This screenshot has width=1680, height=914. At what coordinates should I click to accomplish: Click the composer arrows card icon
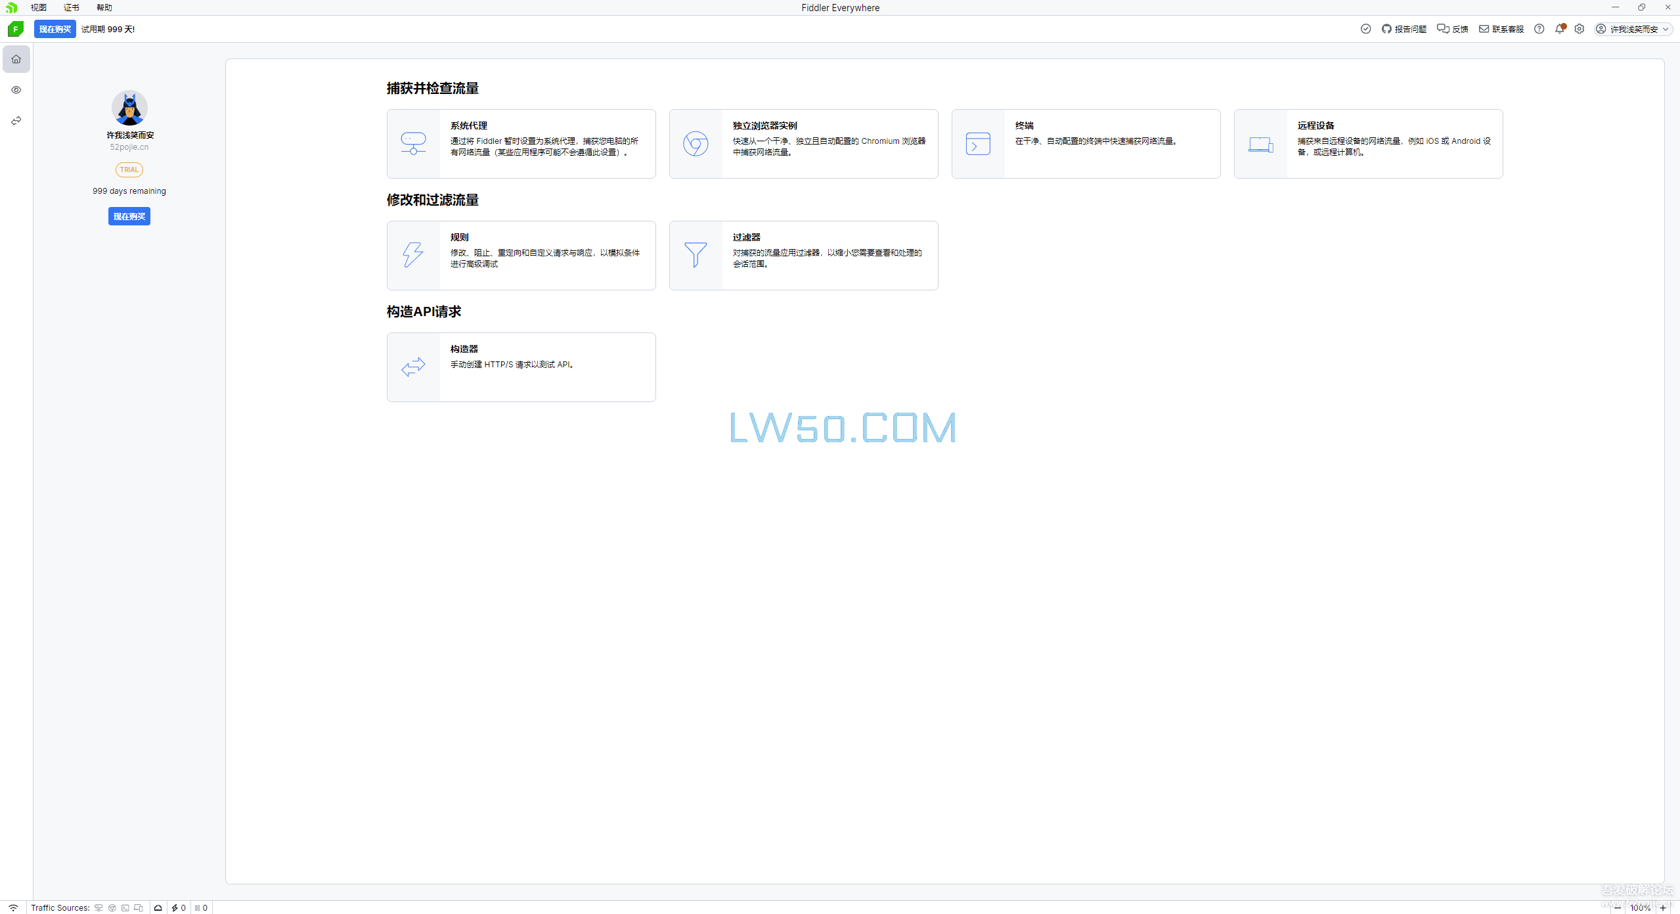pyautogui.click(x=413, y=367)
